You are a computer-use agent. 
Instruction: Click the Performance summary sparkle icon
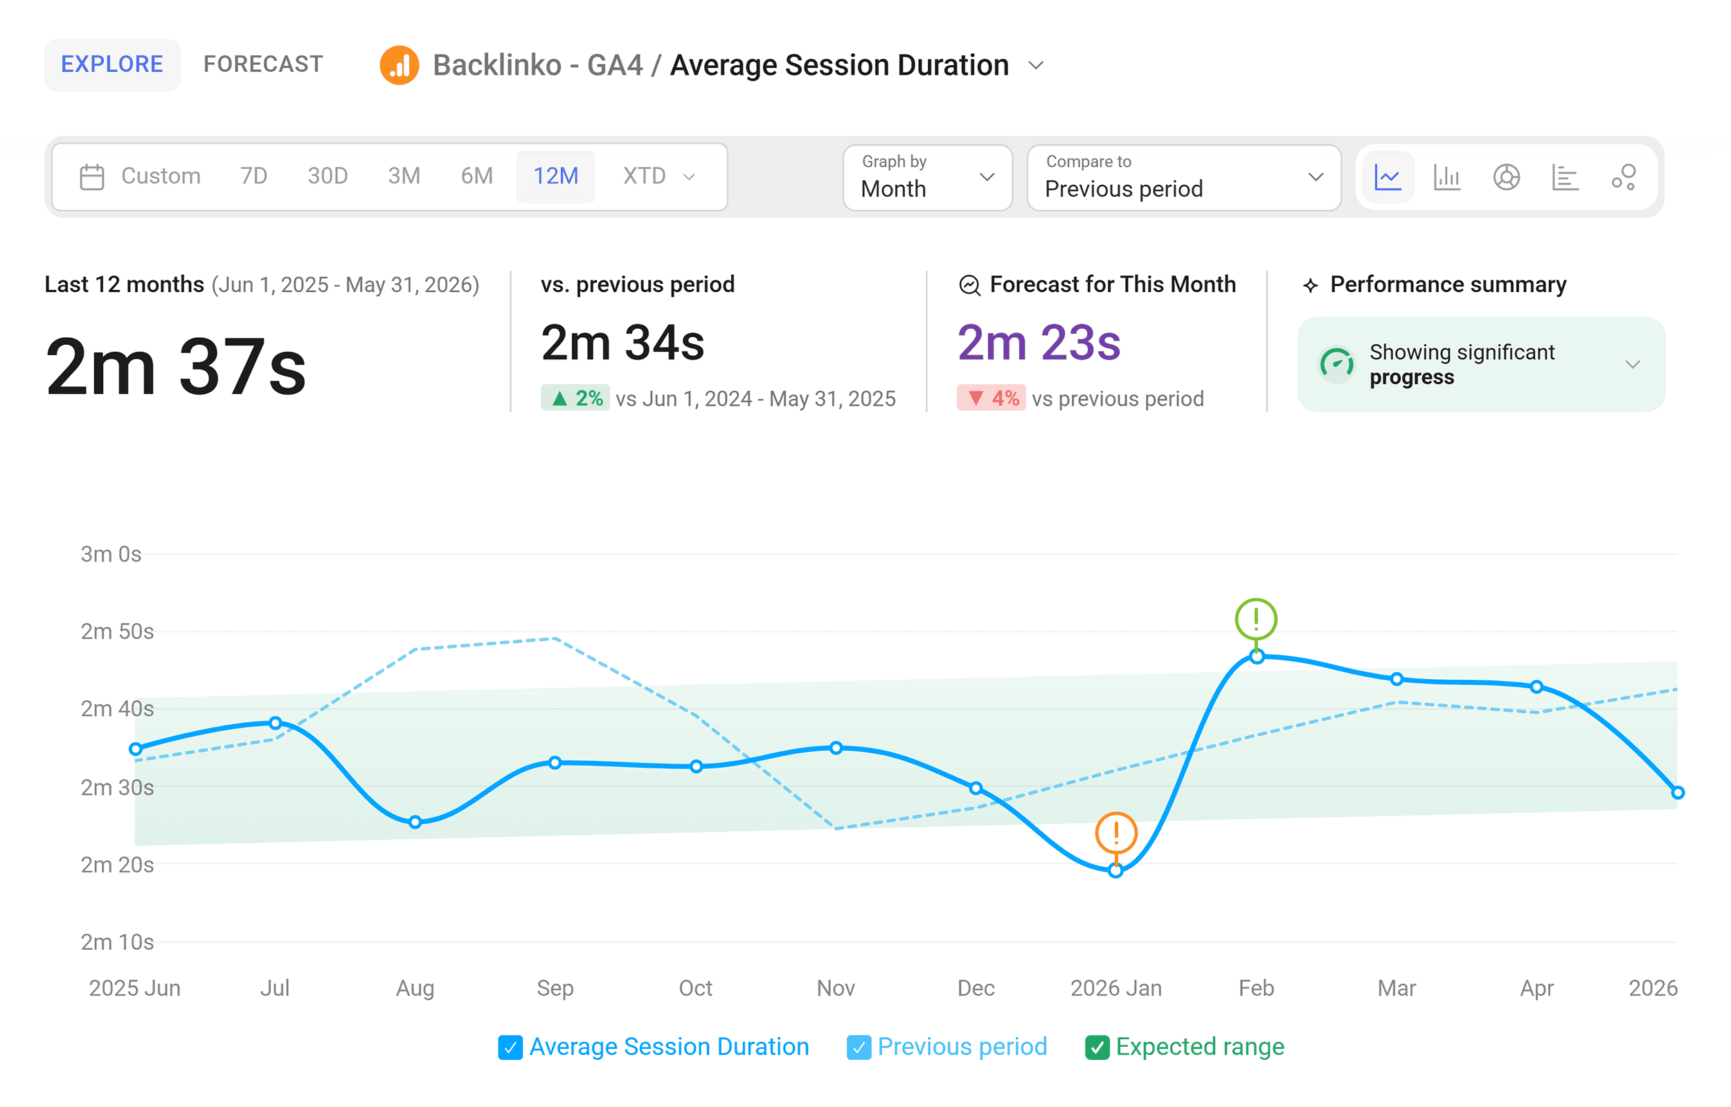(x=1311, y=285)
